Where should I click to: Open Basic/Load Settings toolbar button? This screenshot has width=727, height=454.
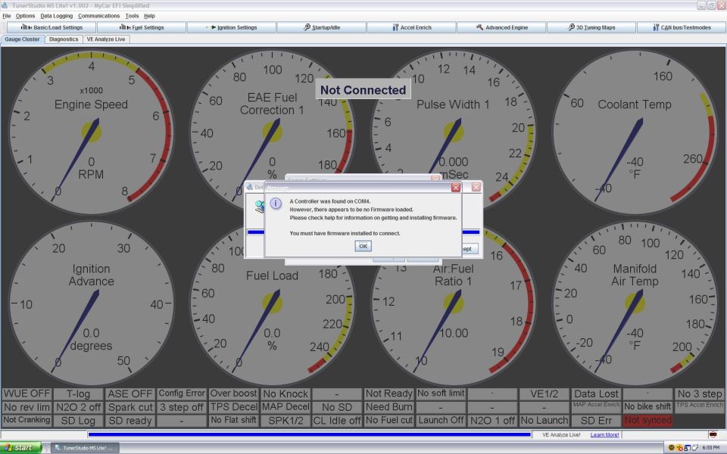[51, 27]
